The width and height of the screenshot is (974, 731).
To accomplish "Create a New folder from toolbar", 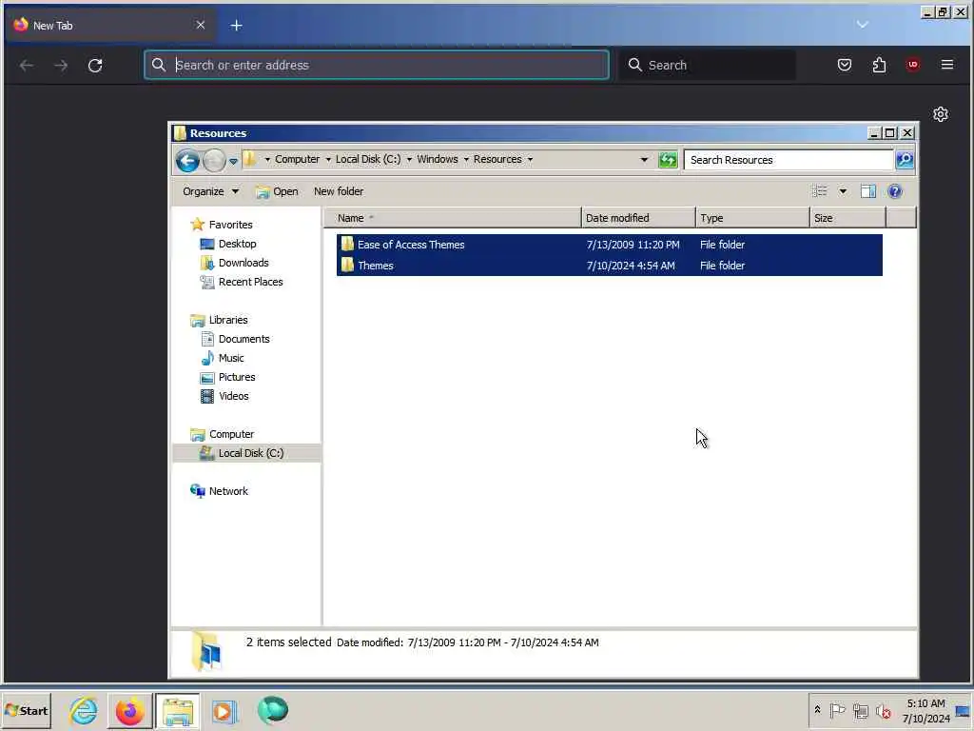I will tap(339, 191).
